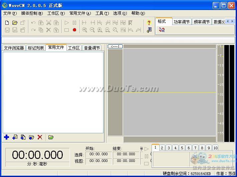The image size is (237, 177).
Task: Click the play triangle in the toolbar
Action: [x=66, y=23]
